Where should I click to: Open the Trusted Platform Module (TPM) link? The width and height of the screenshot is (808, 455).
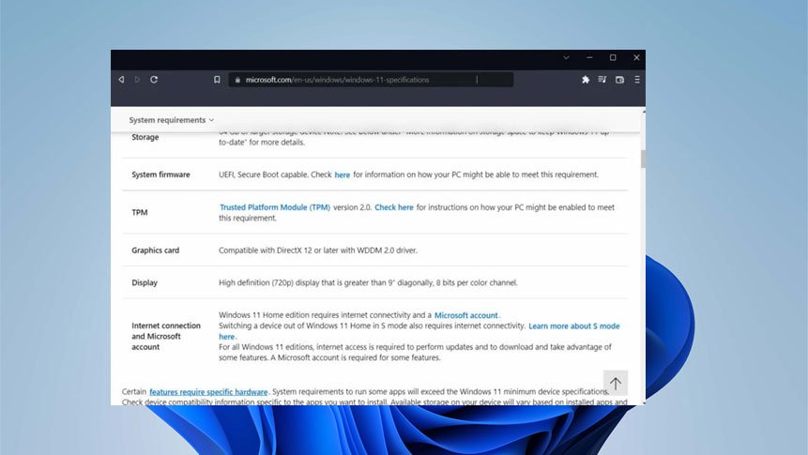coord(274,207)
